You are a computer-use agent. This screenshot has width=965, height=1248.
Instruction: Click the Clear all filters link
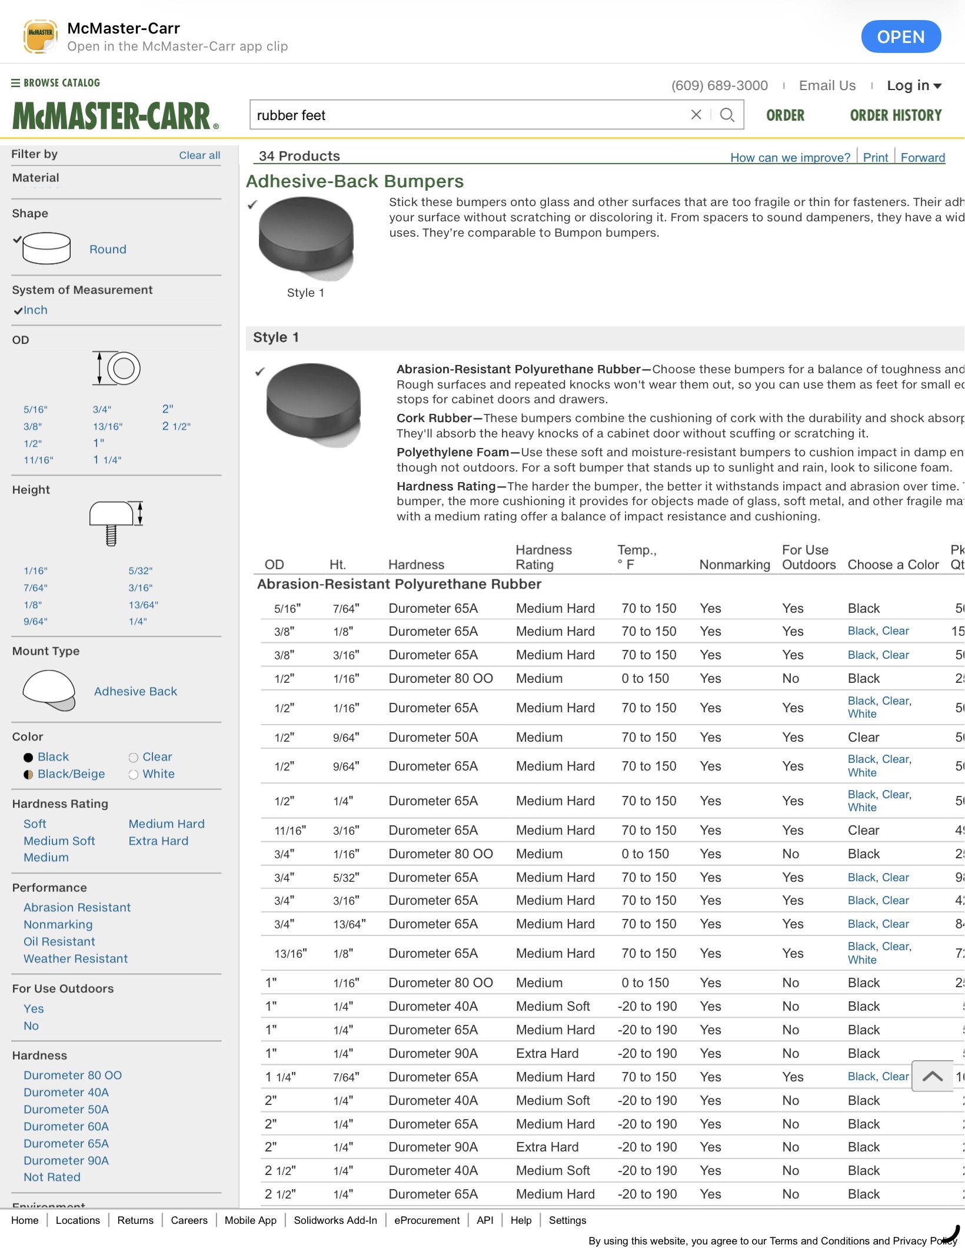pos(199,155)
